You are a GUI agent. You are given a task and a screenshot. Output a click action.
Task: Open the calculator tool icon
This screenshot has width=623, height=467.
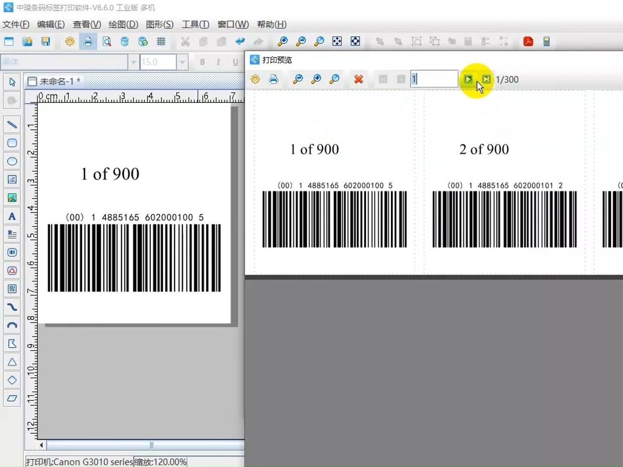(x=546, y=42)
